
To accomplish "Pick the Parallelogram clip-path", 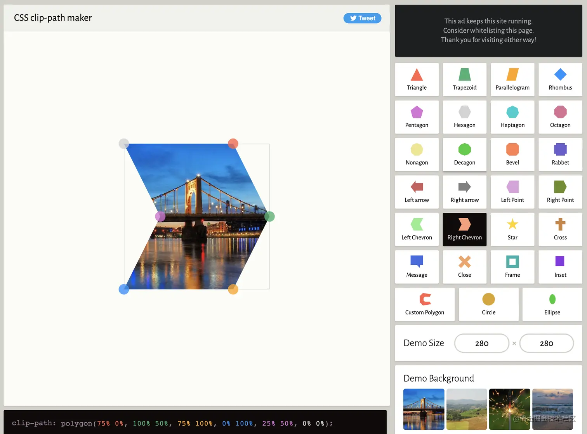I will (512, 80).
